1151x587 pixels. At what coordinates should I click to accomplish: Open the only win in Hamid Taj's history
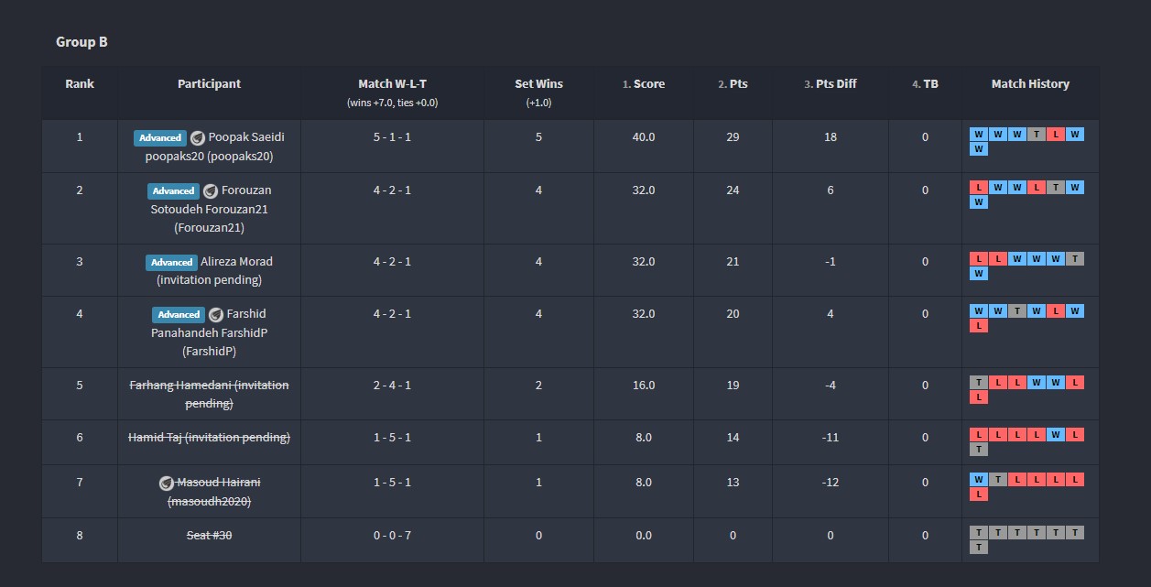point(1056,435)
